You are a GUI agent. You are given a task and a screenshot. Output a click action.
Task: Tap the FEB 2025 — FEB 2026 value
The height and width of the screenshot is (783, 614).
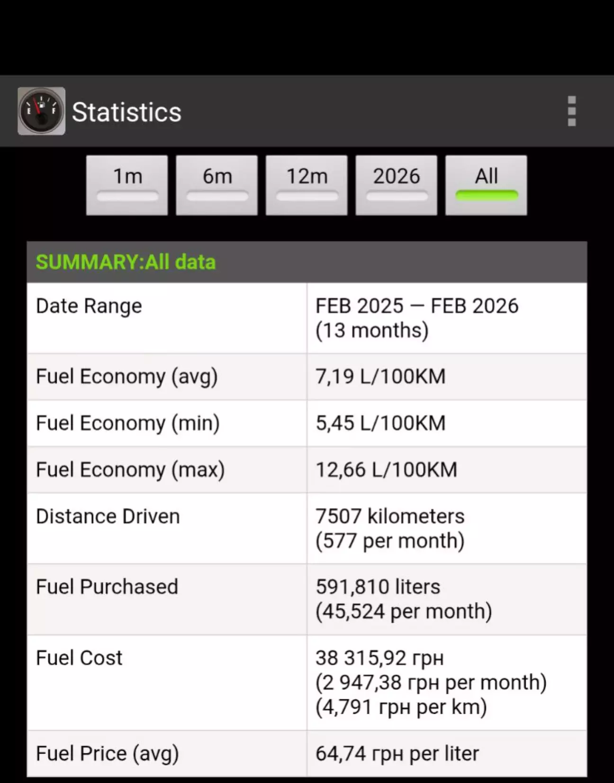417,306
